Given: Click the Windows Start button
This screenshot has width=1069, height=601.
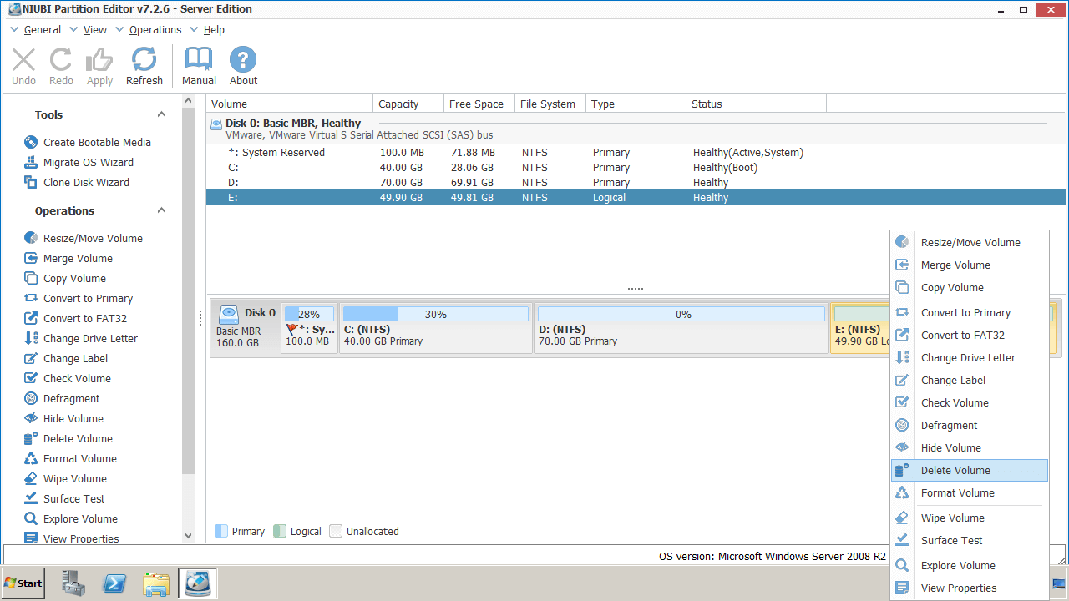Looking at the screenshot, I should 23,583.
